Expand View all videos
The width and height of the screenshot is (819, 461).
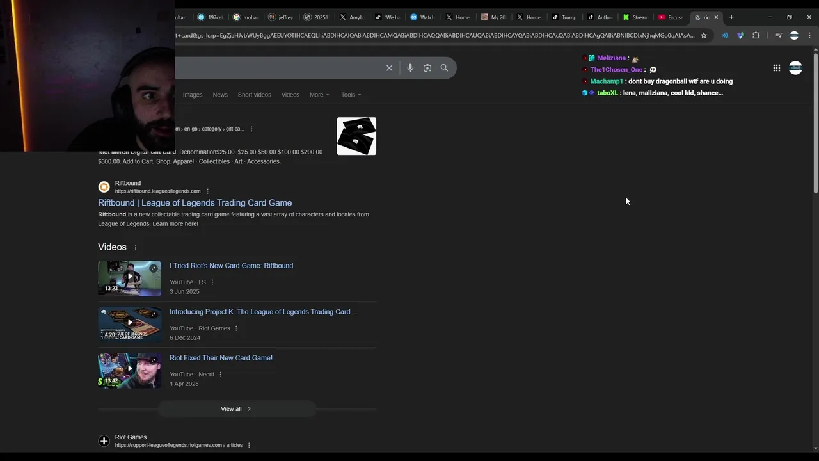237,409
